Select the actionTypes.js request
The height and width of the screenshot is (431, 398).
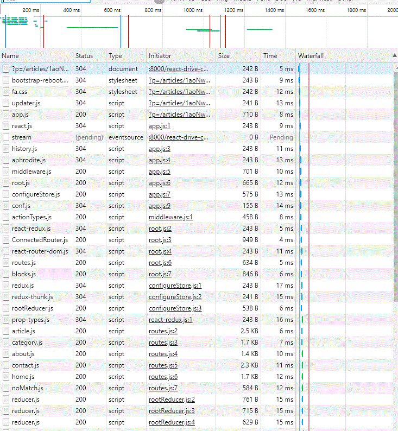point(197,217)
